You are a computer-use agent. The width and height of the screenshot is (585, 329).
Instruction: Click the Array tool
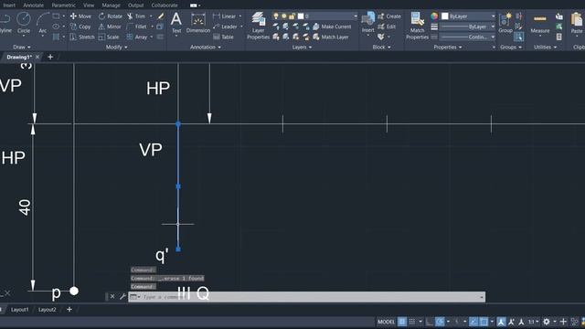[x=137, y=37]
